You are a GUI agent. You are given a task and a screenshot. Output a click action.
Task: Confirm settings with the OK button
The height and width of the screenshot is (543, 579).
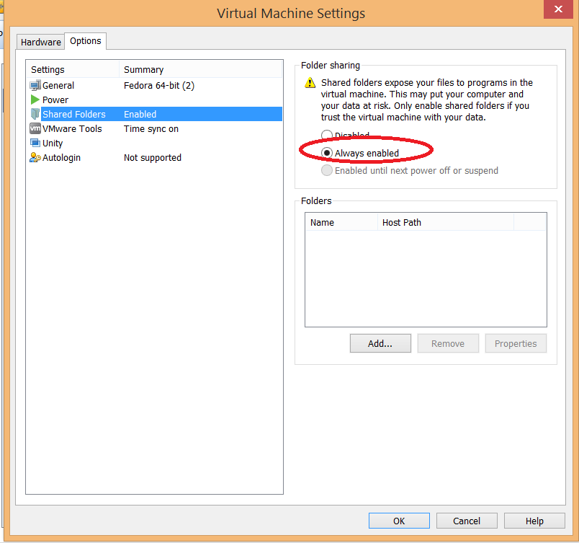[x=399, y=521]
